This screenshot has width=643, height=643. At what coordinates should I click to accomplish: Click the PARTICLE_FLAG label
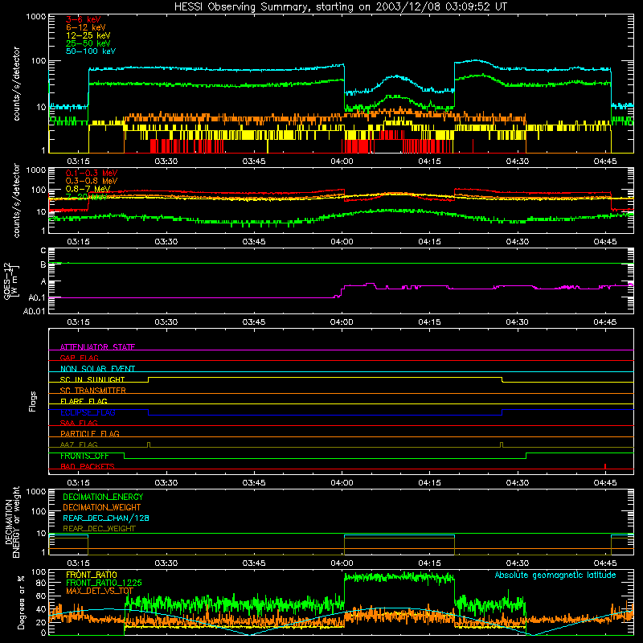pos(90,433)
